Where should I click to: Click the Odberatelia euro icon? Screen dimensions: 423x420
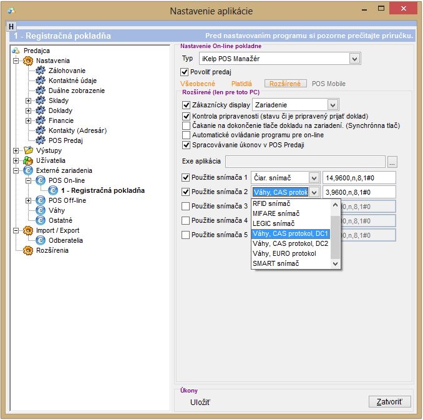click(41, 240)
